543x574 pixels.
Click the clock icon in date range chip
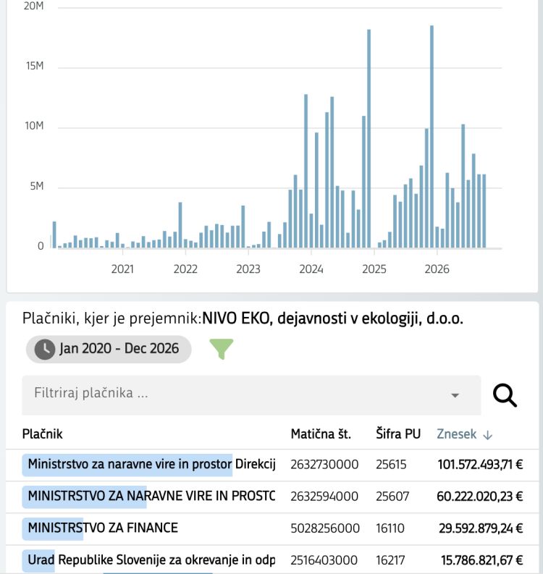pyautogui.click(x=45, y=349)
